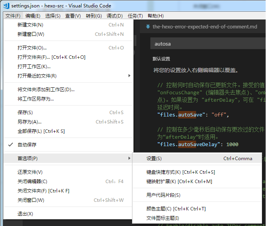This screenshot has width=266, height=226.
Task: Open 文件图标主题(I) submenu entry
Action: point(197,218)
